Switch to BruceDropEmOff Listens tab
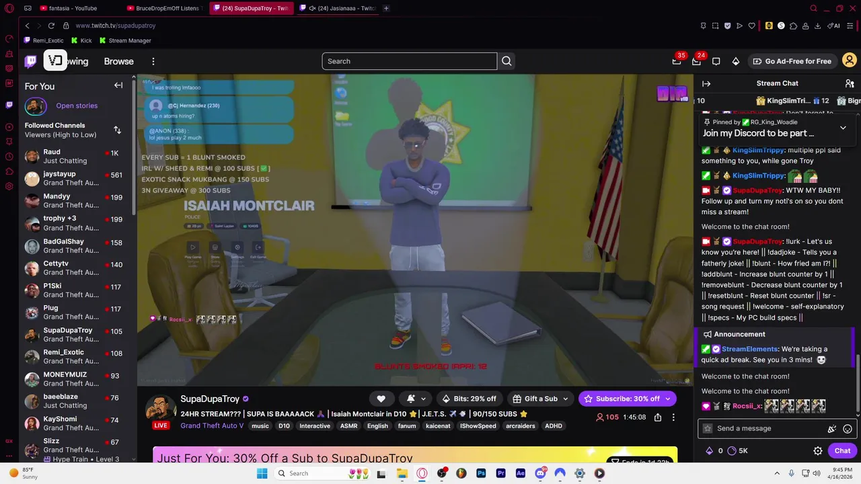The width and height of the screenshot is (861, 484). coord(164,8)
